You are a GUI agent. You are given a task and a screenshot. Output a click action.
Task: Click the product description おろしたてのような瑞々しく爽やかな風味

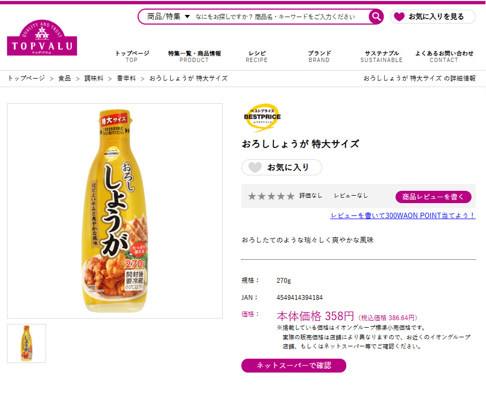click(307, 240)
